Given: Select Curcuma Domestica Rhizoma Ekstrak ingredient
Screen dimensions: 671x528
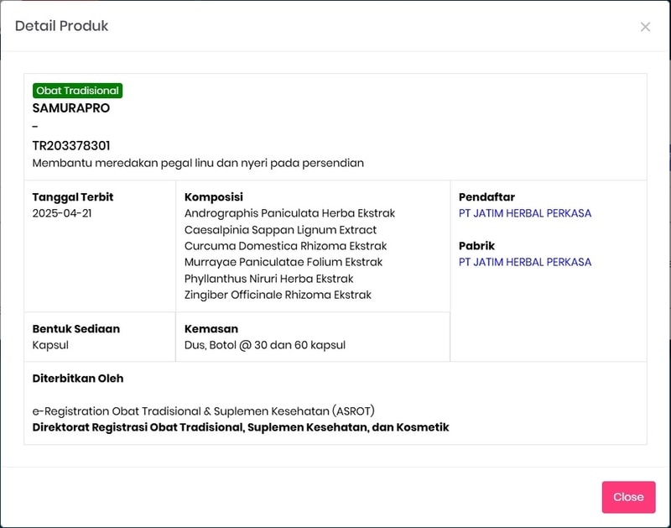Looking at the screenshot, I should 285,246.
